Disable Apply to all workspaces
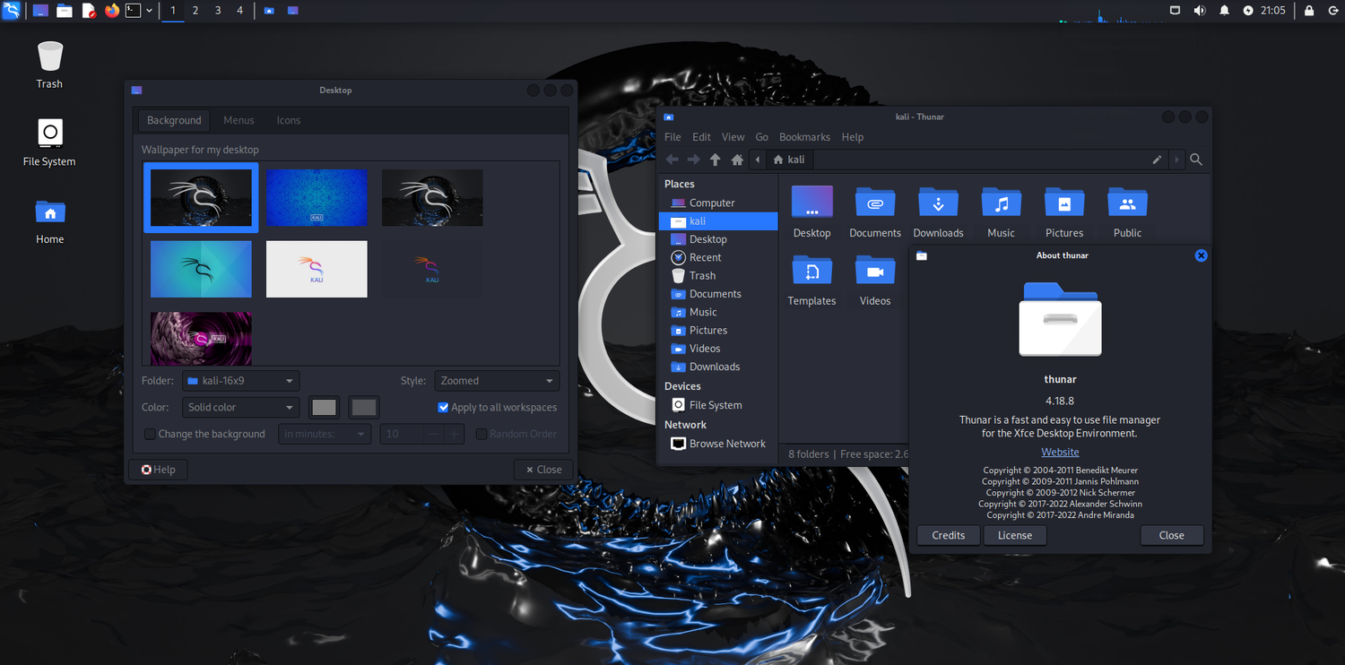Screen dimensions: 1345x665 443,407
